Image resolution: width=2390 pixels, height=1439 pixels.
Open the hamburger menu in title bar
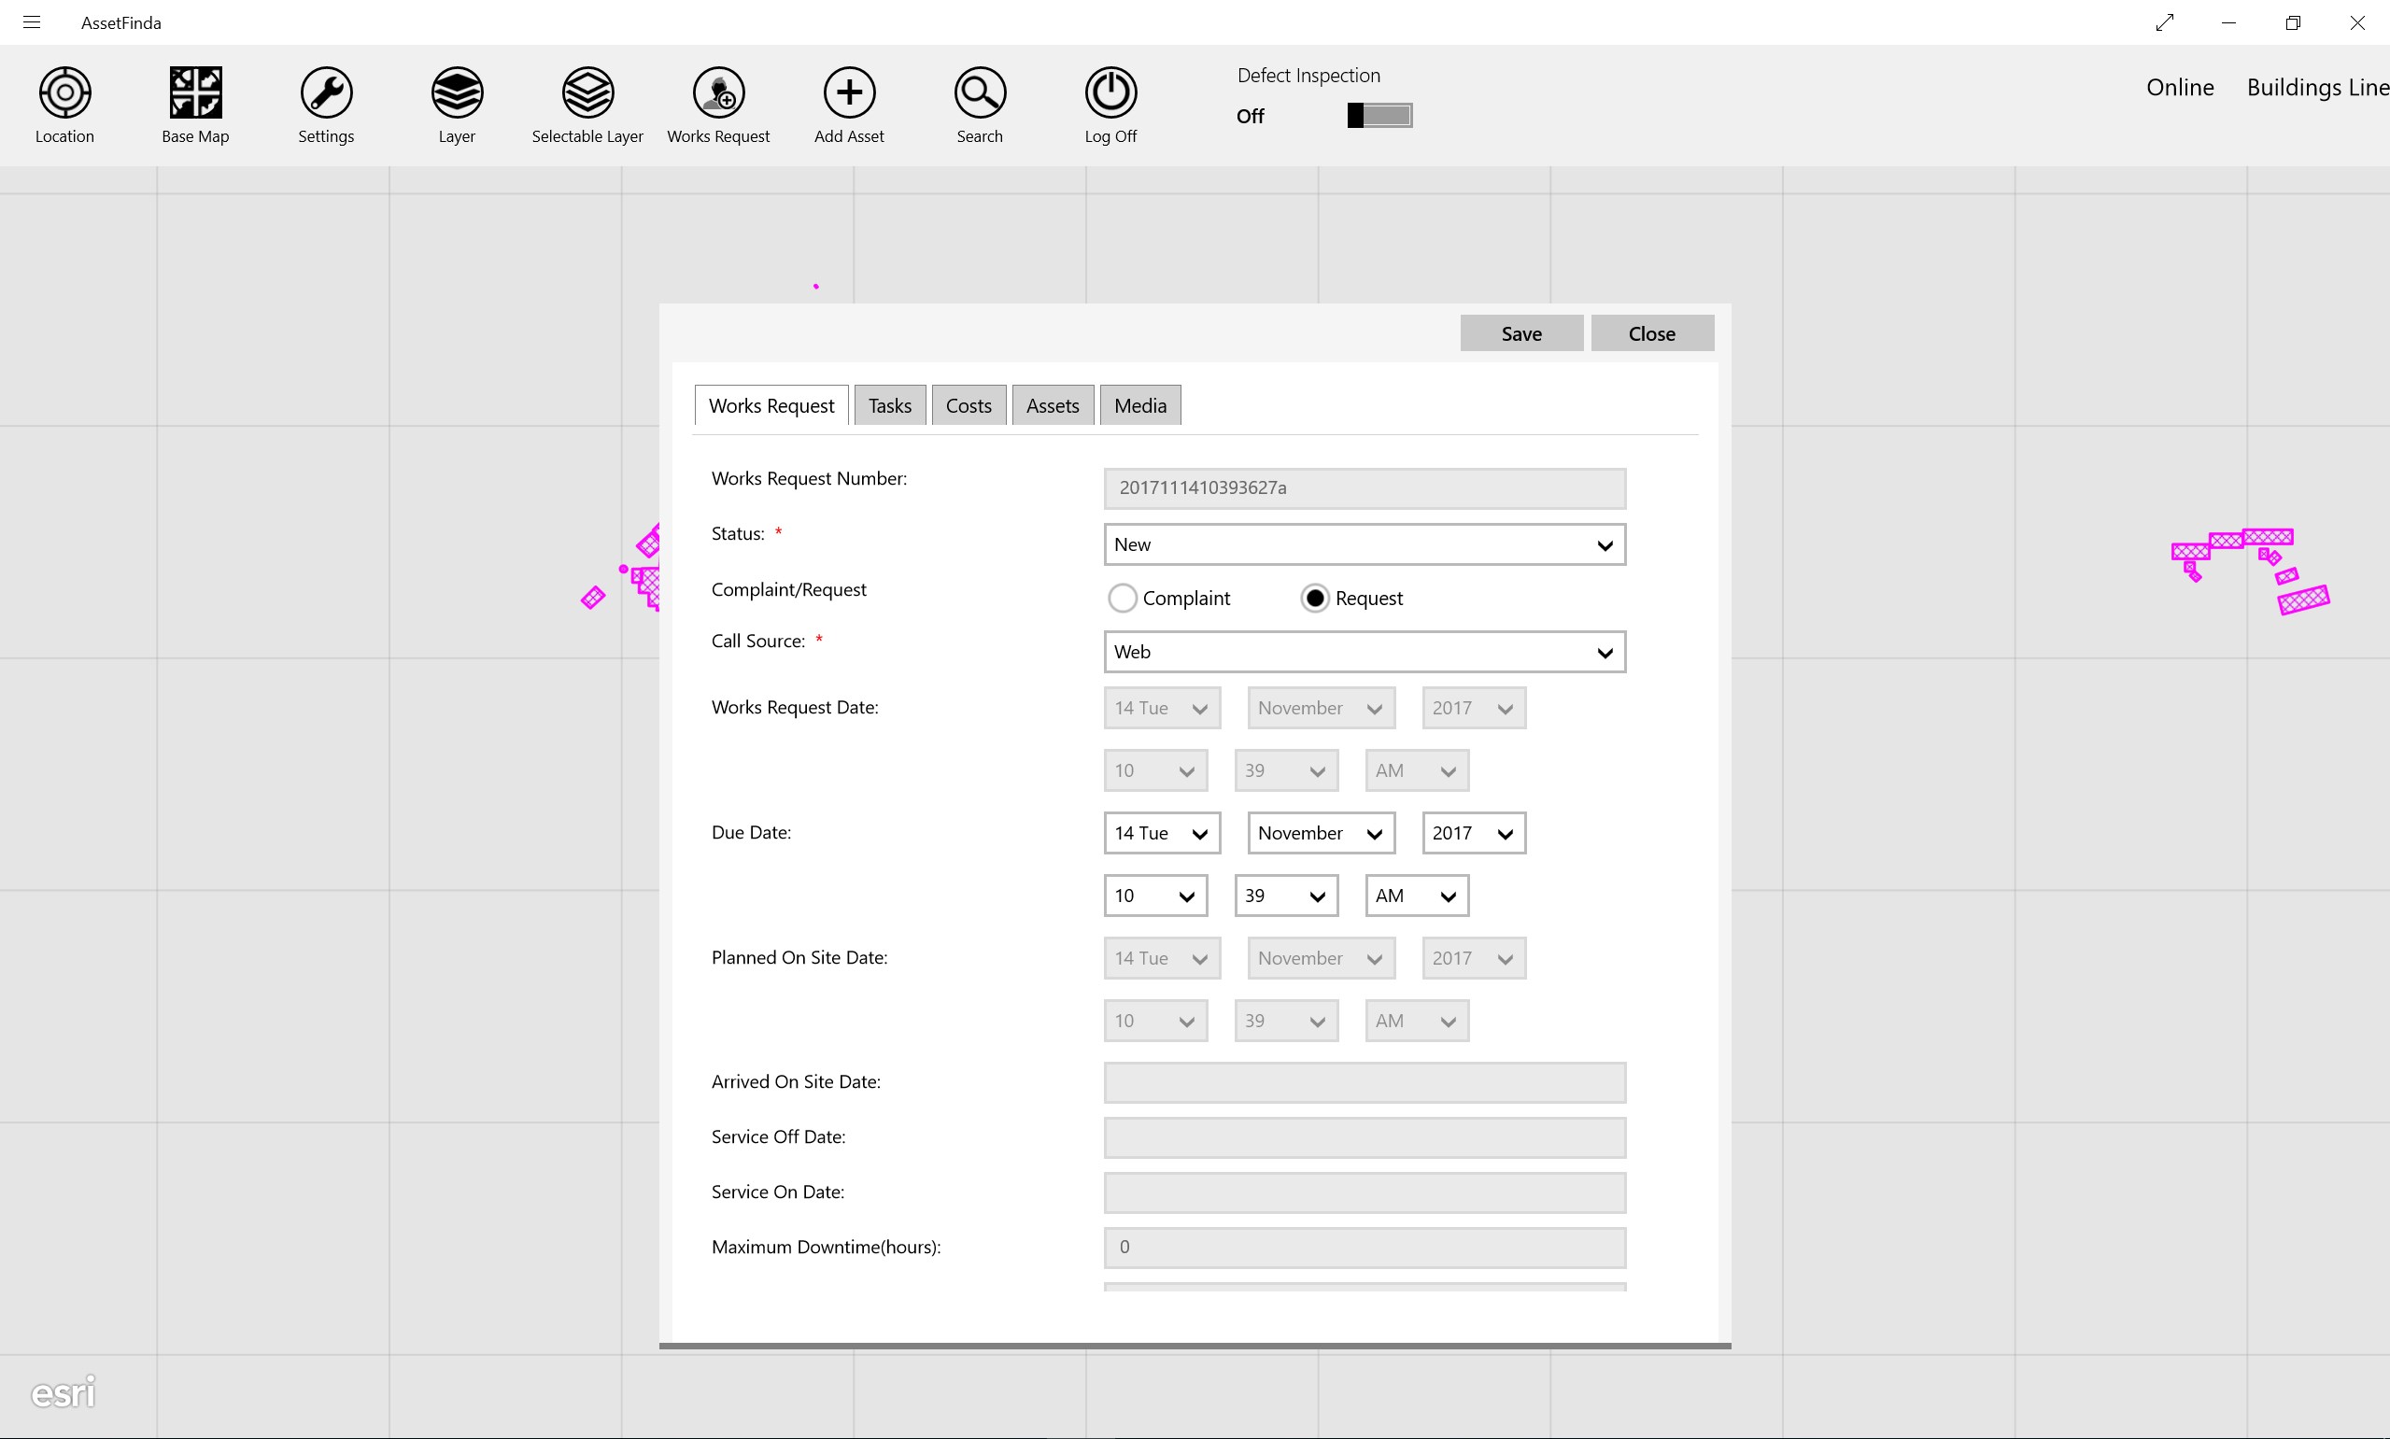[31, 22]
